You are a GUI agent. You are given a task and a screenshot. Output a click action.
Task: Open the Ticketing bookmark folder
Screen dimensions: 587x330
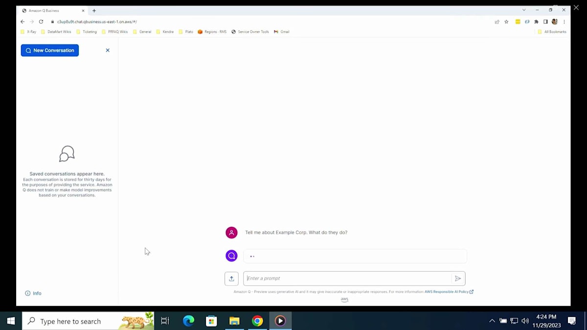pyautogui.click(x=87, y=32)
